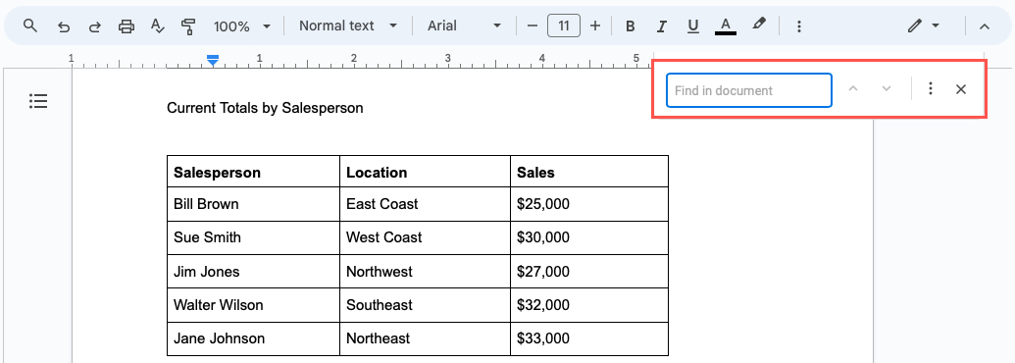
Task: Click the search magnifier icon in toolbar
Action: point(30,26)
